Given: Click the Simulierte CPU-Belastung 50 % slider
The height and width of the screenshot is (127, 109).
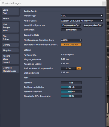Looking at the screenshot, I should click(x=71, y=96).
